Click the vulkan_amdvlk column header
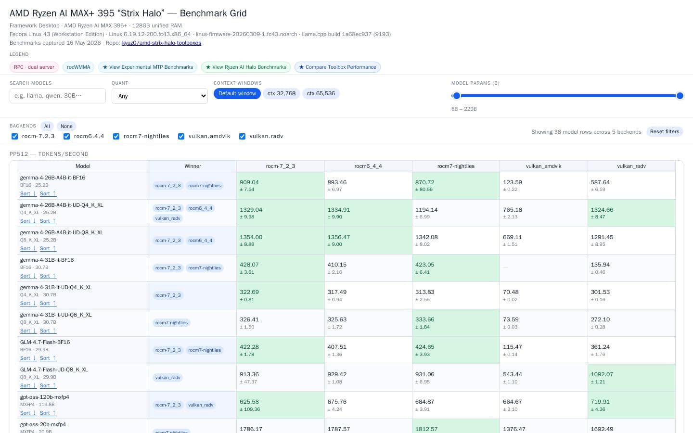Viewport: 693px width, 433px height. [x=544, y=166]
